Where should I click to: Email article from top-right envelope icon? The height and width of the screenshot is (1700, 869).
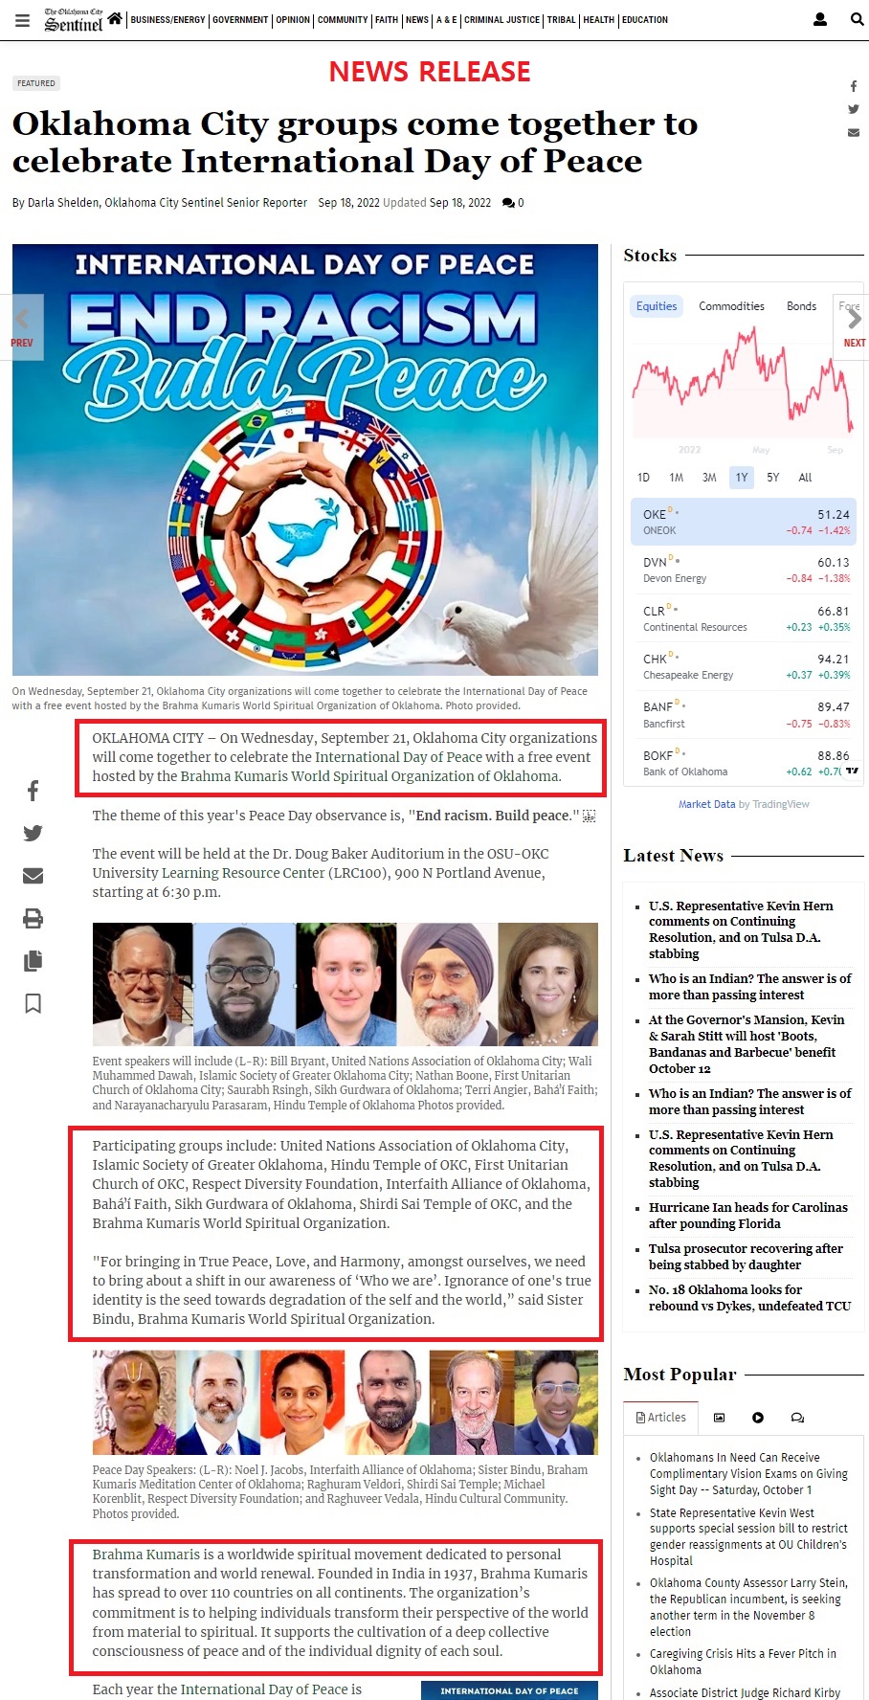coord(854,132)
